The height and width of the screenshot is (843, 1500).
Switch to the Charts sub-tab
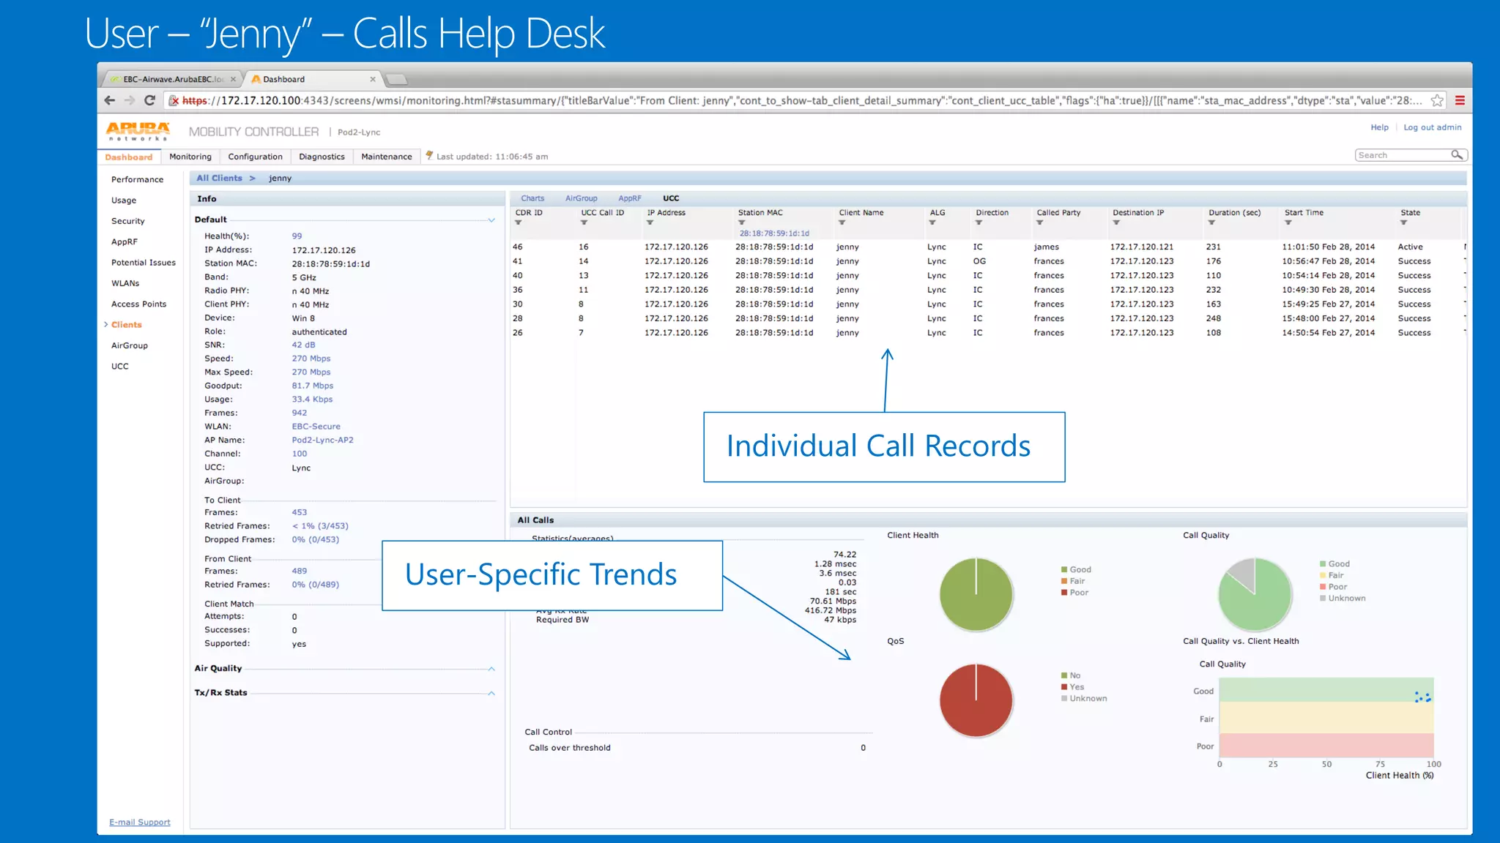532,198
